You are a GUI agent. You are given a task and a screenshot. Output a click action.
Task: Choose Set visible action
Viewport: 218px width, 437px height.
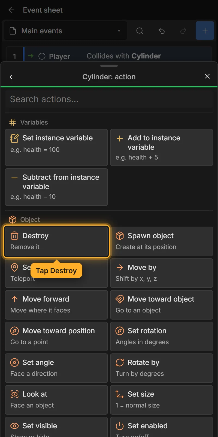(x=56, y=427)
